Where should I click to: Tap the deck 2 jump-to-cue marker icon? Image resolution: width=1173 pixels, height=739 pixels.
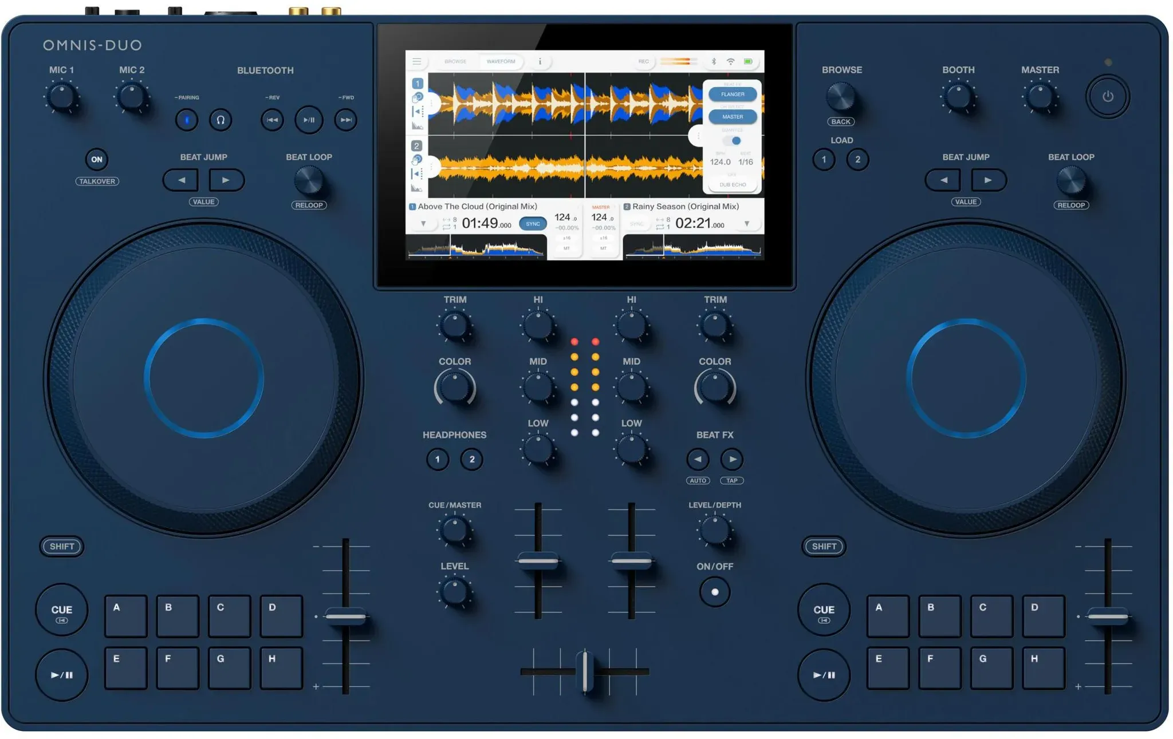click(417, 173)
